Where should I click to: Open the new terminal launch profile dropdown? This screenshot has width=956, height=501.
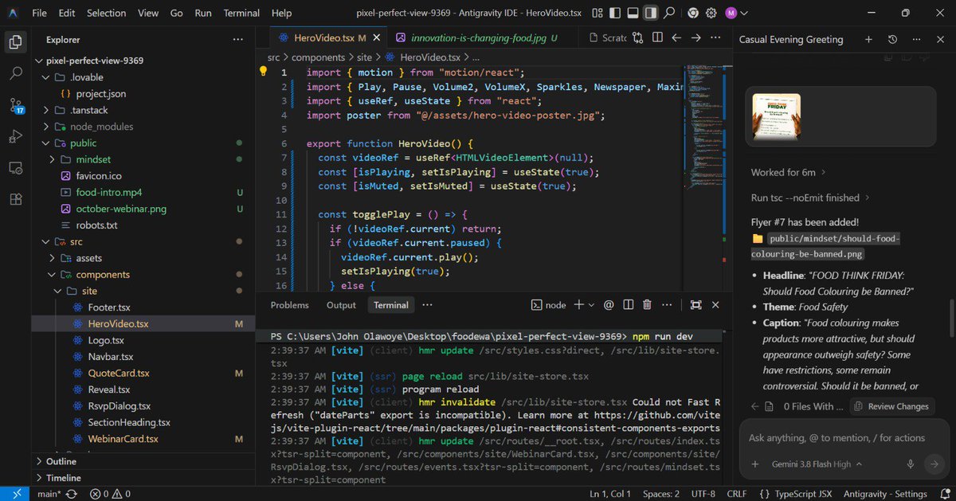[591, 305]
